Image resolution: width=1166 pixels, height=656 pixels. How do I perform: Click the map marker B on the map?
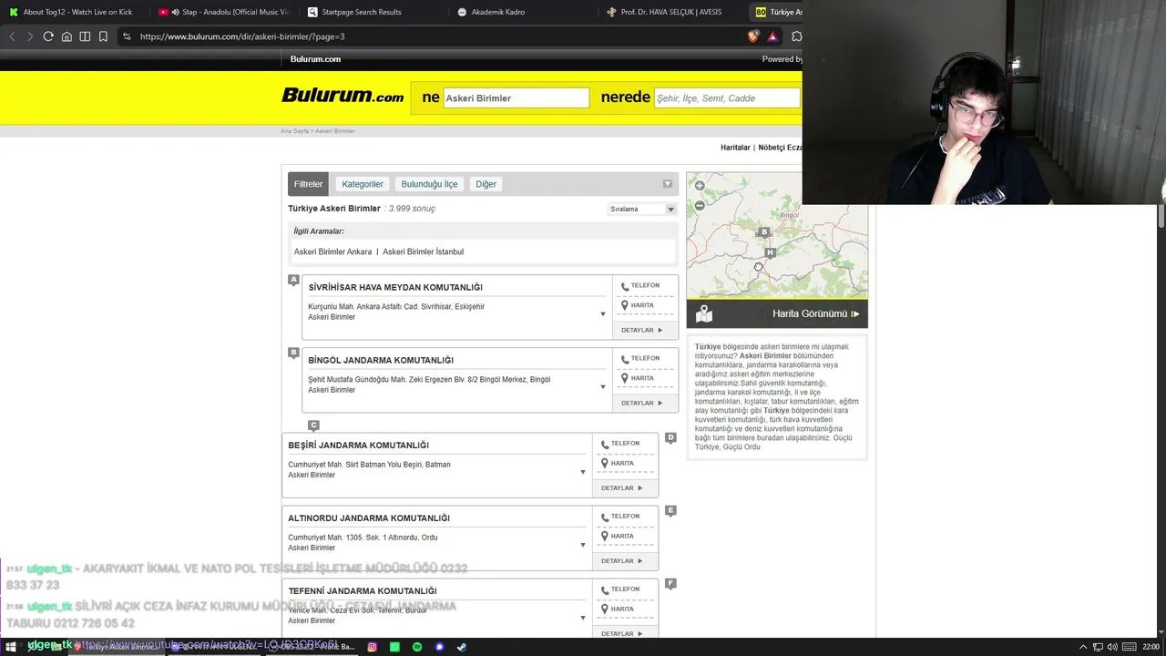pos(764,233)
